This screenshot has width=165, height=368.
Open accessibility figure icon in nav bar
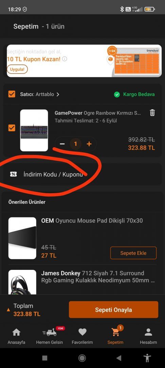(x=147, y=358)
